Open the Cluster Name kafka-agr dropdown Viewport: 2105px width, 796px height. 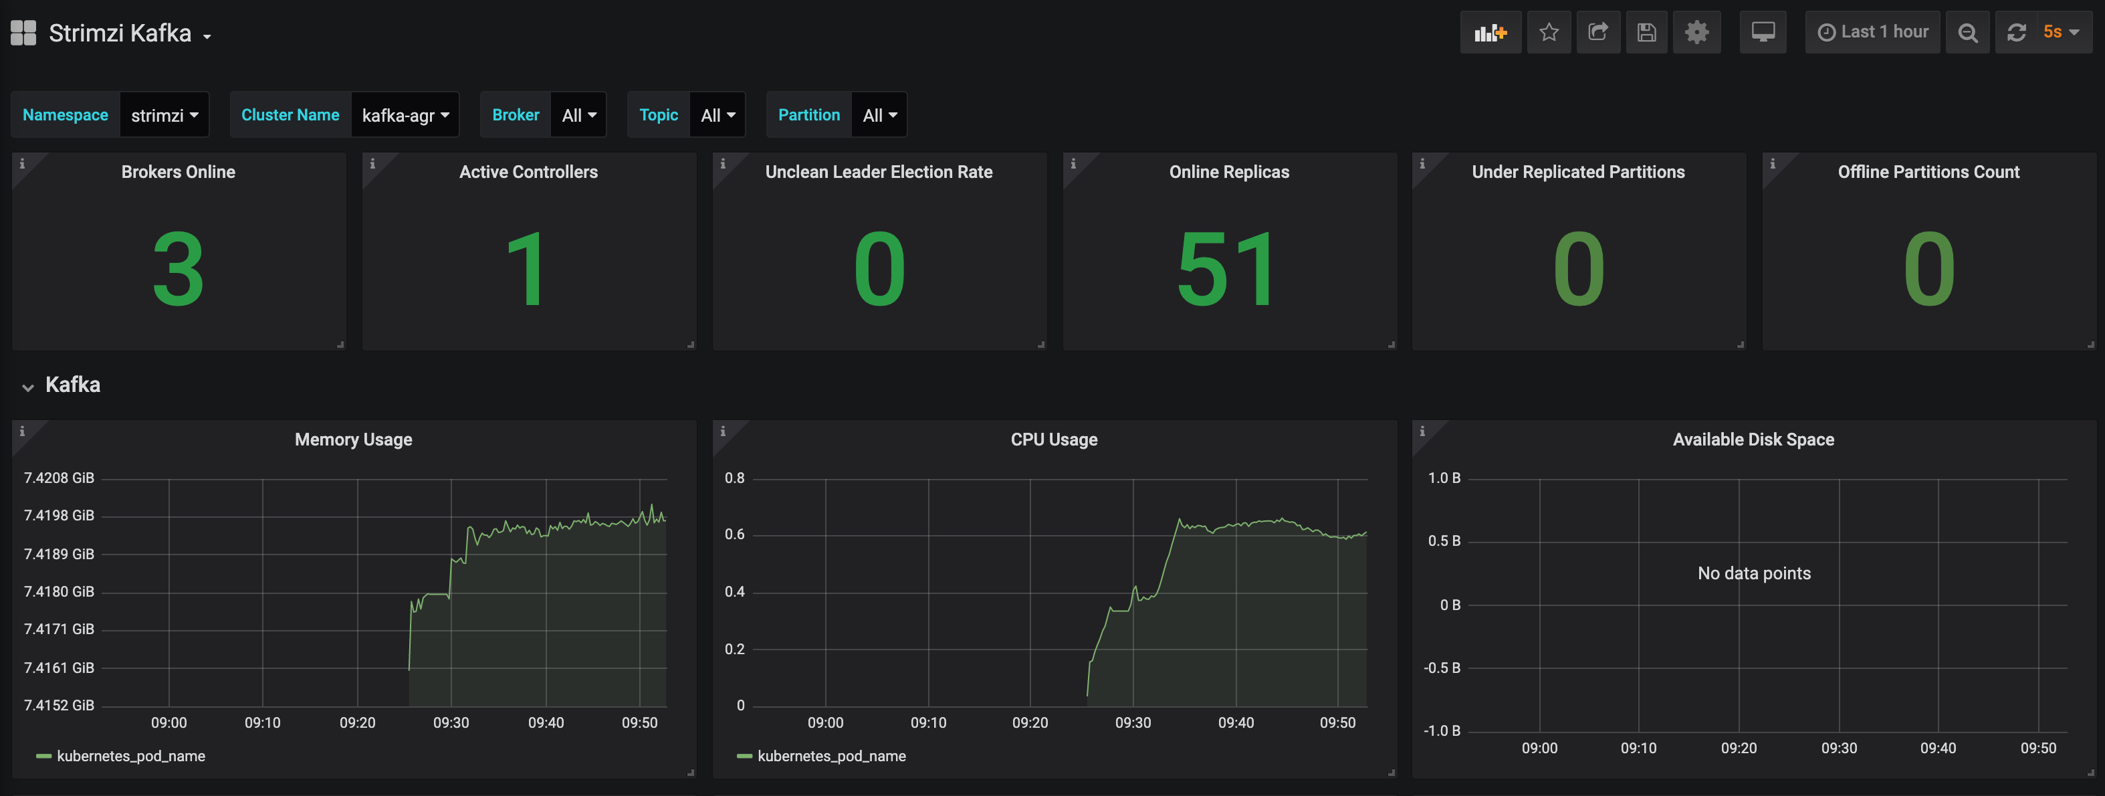point(405,115)
